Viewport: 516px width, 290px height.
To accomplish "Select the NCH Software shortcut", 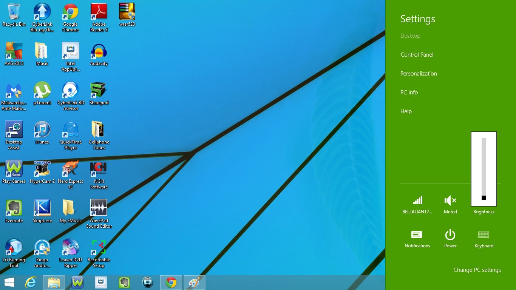I will 99,175.
